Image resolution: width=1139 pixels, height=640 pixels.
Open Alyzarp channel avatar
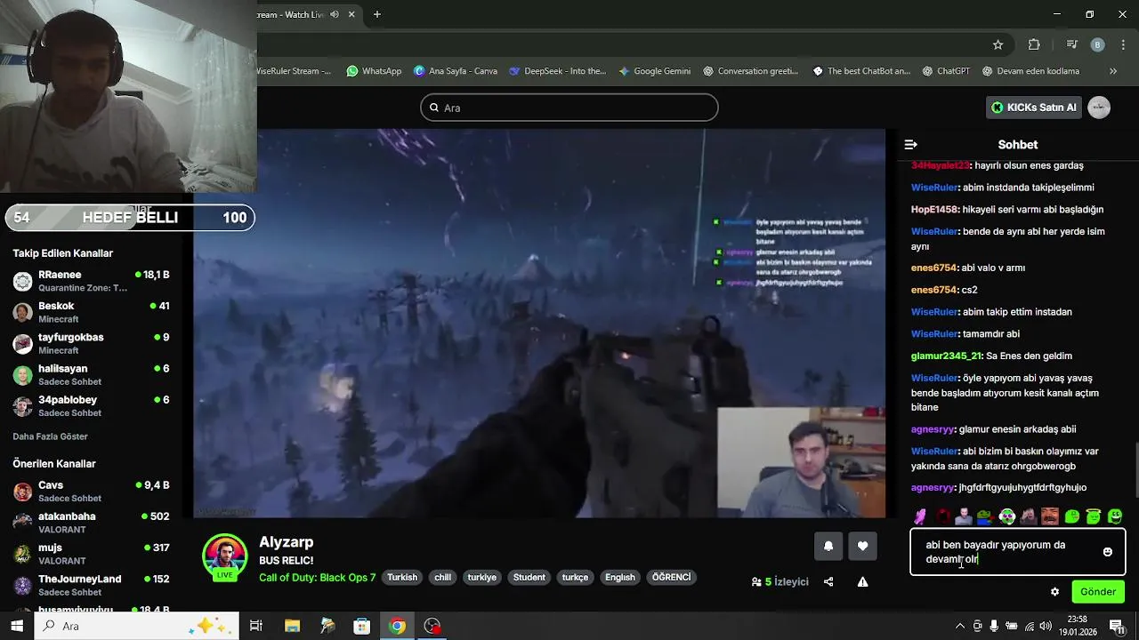225,557
